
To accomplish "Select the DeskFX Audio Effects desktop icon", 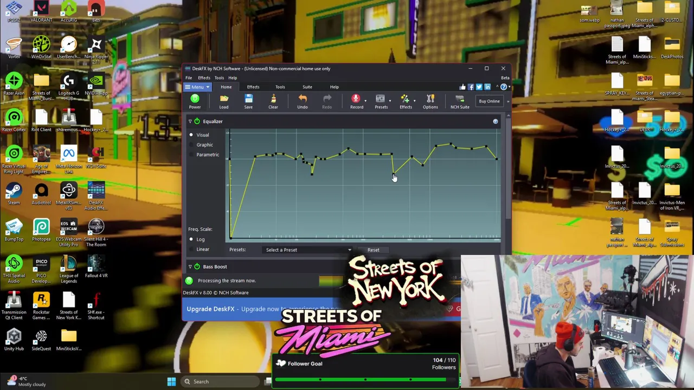I will tap(96, 195).
